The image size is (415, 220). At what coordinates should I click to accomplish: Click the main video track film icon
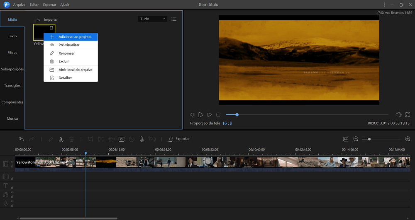5,164
